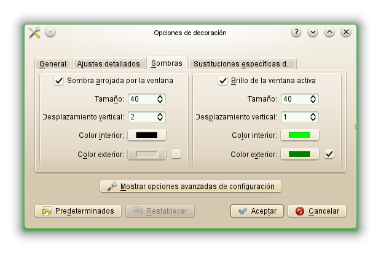381x253 pixels.
Task: Change shadow Desplazamiento vertical spinbox arrows
Action: pos(160,116)
